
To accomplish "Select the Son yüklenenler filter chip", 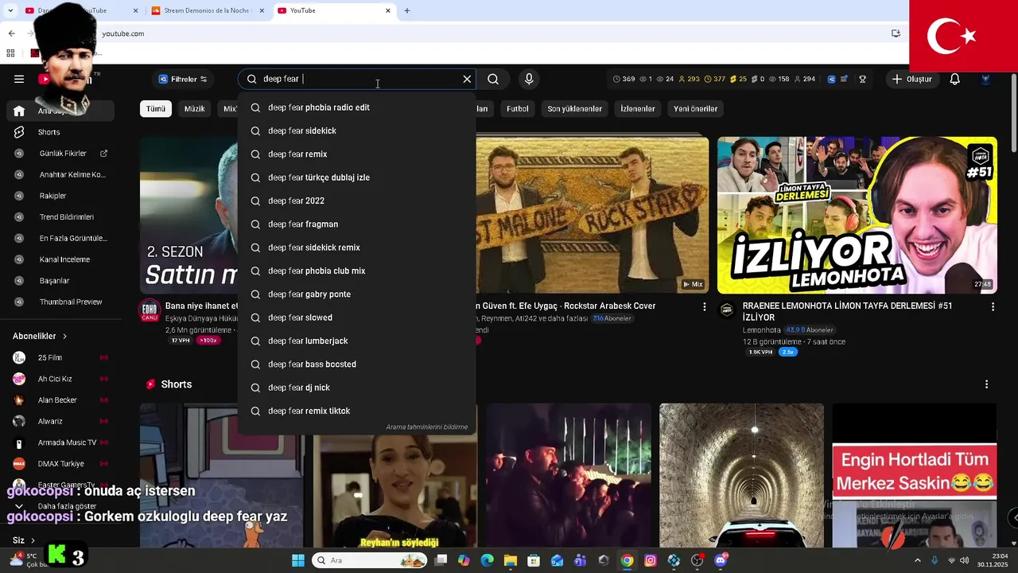I will pos(574,108).
